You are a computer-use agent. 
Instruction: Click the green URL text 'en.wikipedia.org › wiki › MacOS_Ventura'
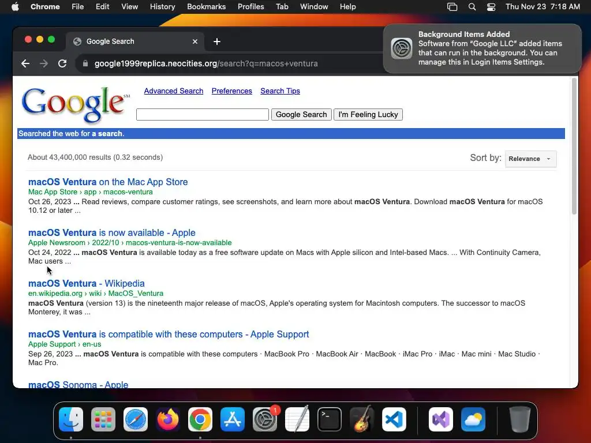(x=96, y=294)
